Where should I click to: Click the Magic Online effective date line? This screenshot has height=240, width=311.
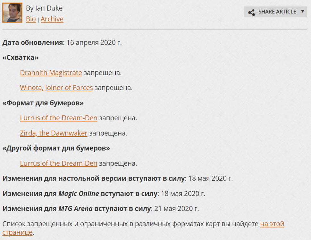[x=104, y=194]
